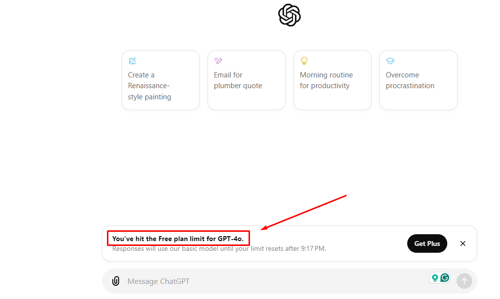500x299 pixels.
Task: Pick the "Morning routine for productivity" suggestion
Action: pyautogui.click(x=332, y=80)
